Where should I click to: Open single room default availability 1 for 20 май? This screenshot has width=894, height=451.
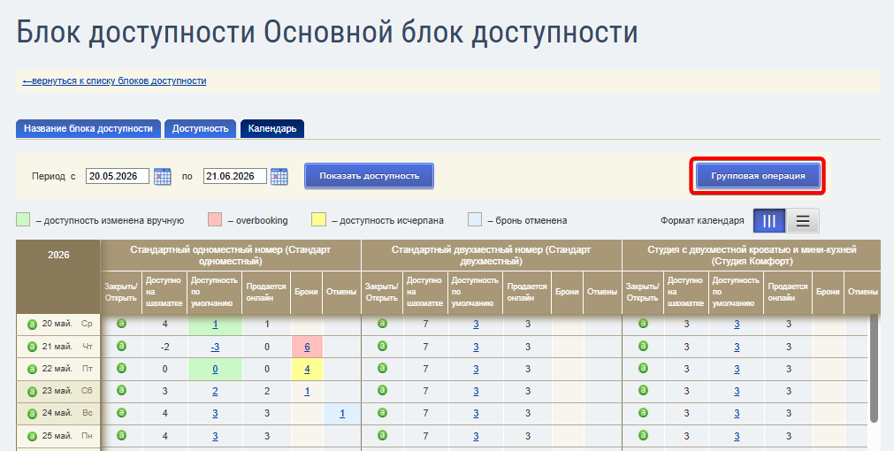coord(215,325)
